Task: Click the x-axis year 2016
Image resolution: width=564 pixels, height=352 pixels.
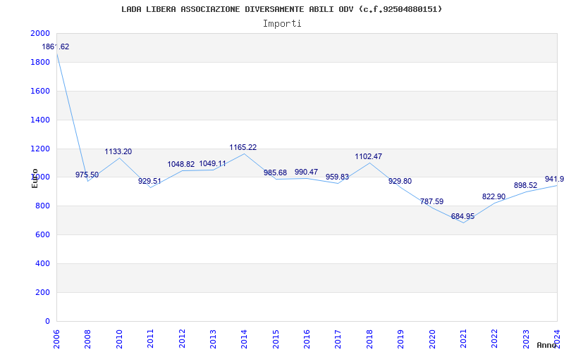Action: (x=307, y=339)
